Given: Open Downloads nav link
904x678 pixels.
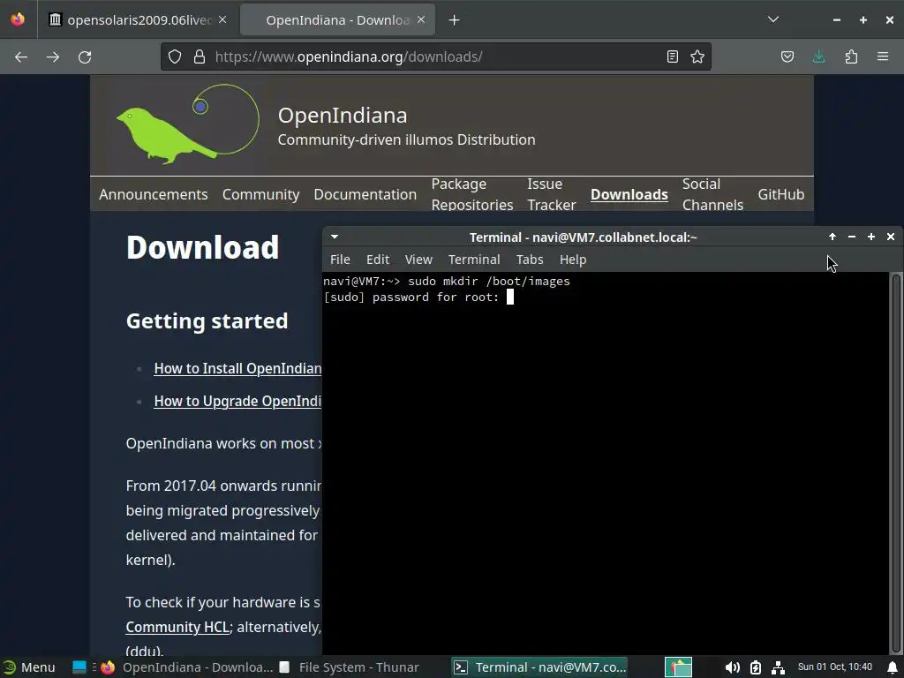Looking at the screenshot, I should tap(629, 194).
